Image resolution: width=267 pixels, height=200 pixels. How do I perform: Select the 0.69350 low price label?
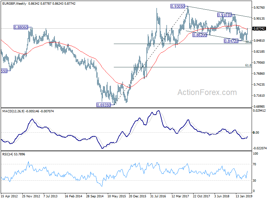103,105
